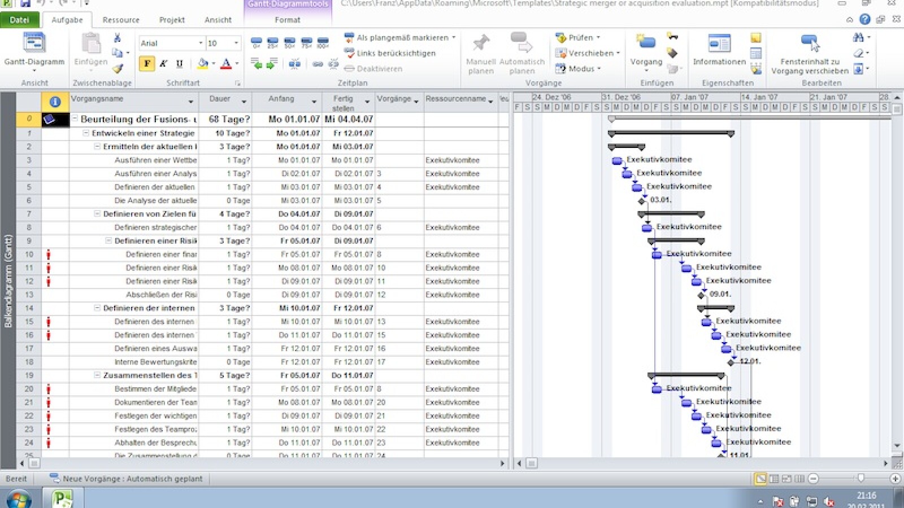This screenshot has width=904, height=508.
Task: Open the Datei menu tab
Action: coord(19,20)
